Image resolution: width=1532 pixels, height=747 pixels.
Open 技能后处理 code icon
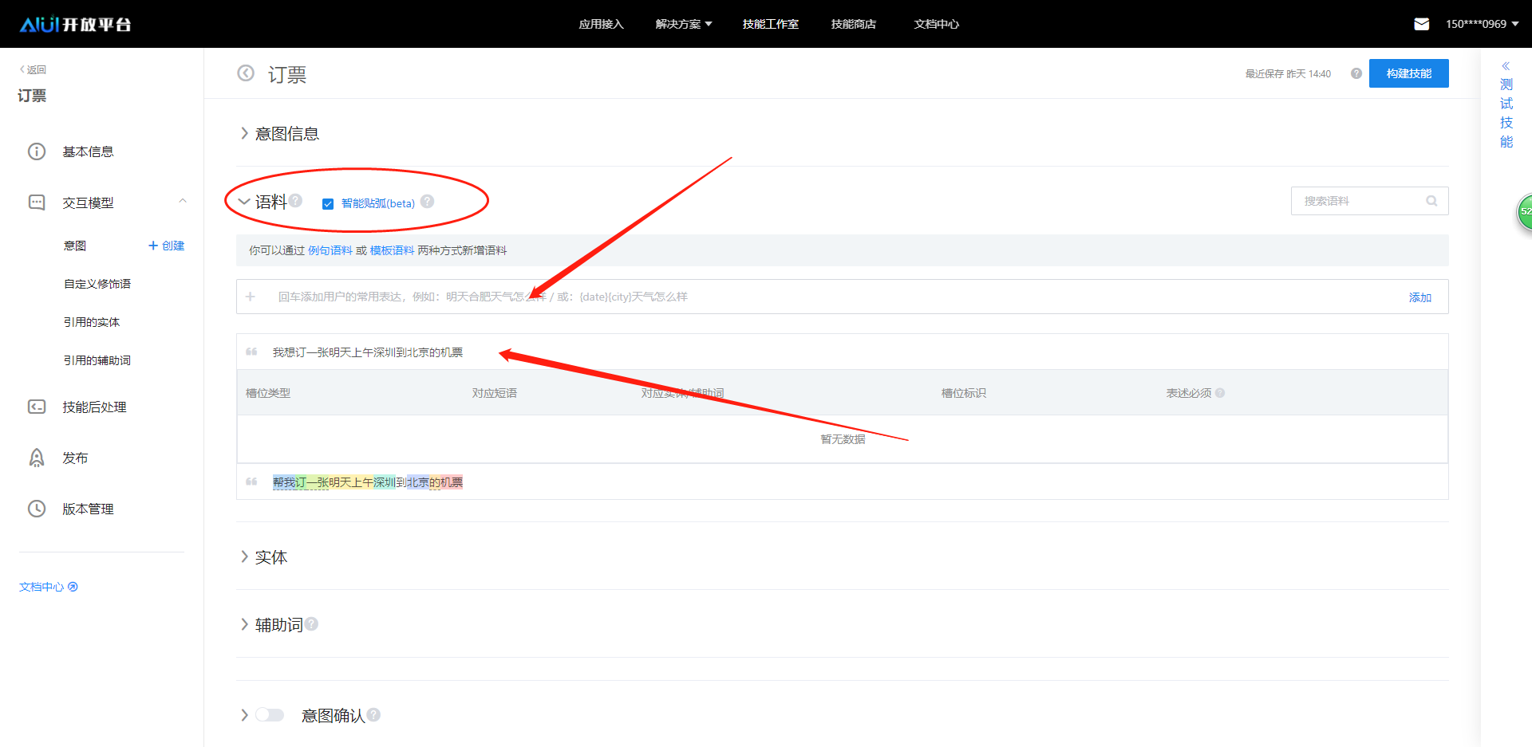[x=37, y=407]
